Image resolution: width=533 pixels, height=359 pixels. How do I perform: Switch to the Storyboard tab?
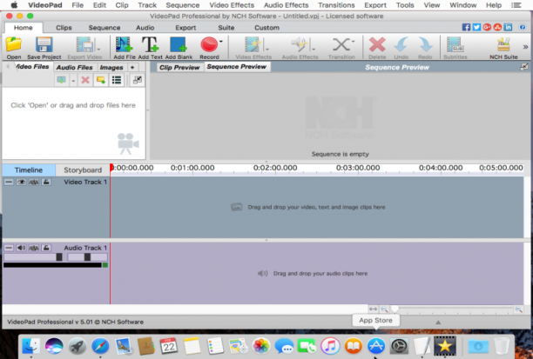[83, 170]
